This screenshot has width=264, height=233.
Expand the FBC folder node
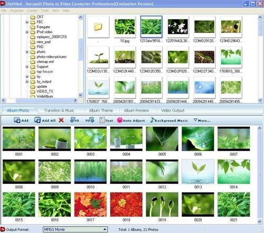27,22
